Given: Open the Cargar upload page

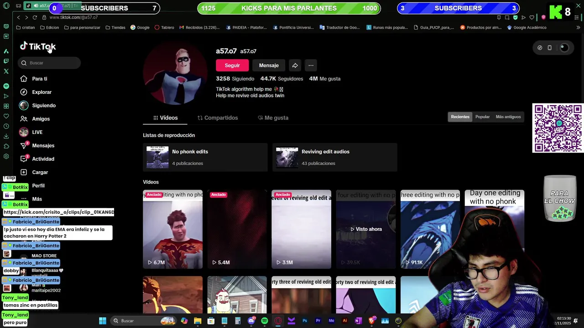Looking at the screenshot, I should click(x=34, y=172).
